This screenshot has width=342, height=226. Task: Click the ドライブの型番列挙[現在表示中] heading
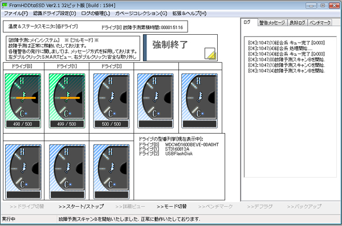[171, 139]
